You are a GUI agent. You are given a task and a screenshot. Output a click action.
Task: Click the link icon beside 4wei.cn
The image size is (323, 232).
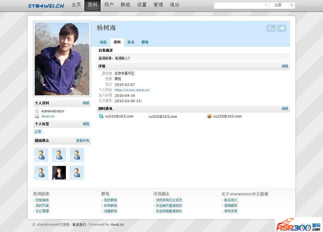tap(37, 116)
